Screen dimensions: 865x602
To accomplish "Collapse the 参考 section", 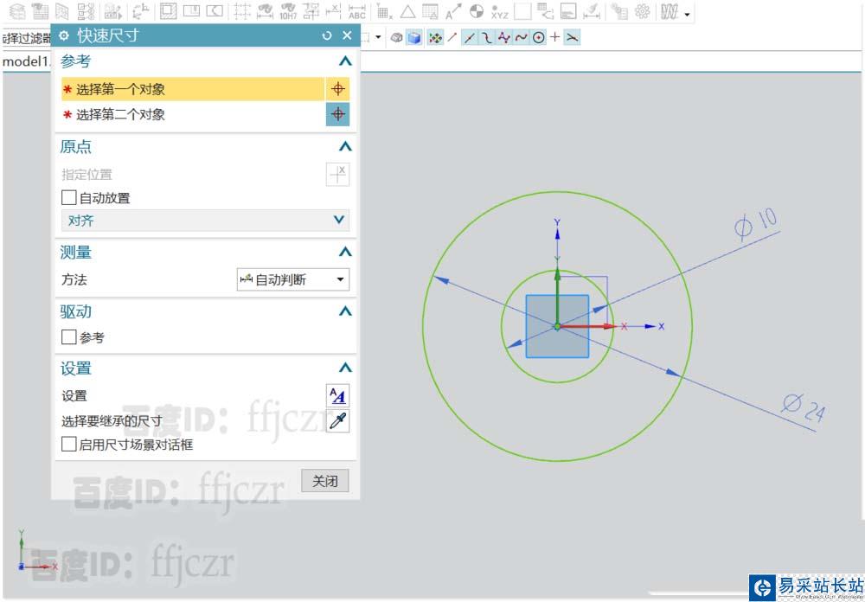I will tap(345, 61).
